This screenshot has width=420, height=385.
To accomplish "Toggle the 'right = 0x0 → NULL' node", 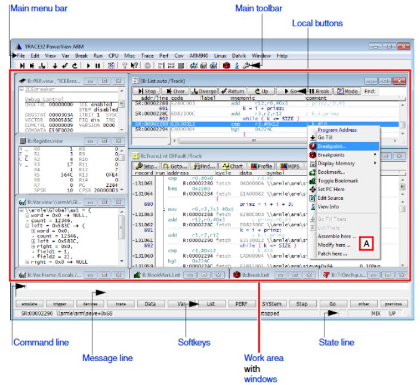I will point(27,262).
